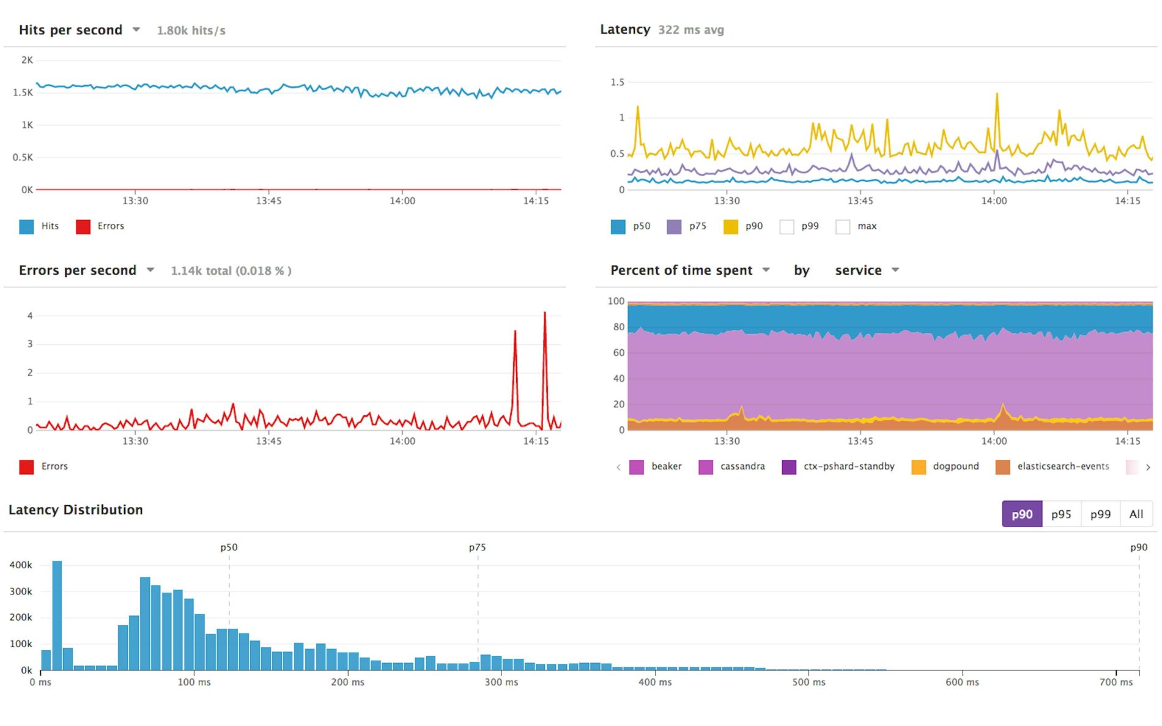Viewport: 1162px width, 726px height.
Task: Click the p99 percentile button
Action: tap(1100, 514)
